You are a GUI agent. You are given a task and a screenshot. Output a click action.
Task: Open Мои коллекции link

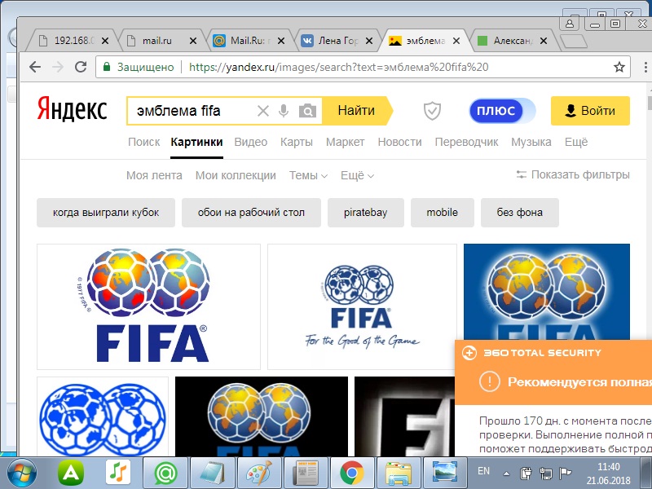pos(236,175)
